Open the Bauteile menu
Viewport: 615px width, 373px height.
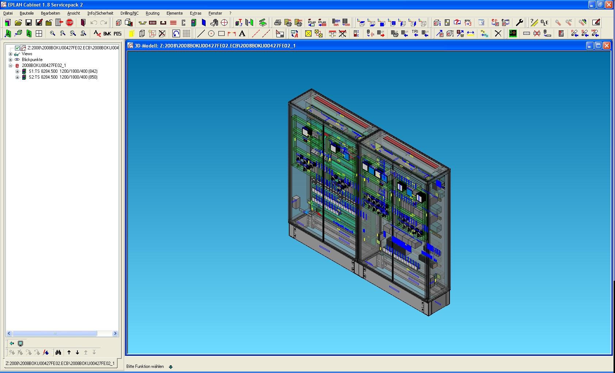click(27, 13)
